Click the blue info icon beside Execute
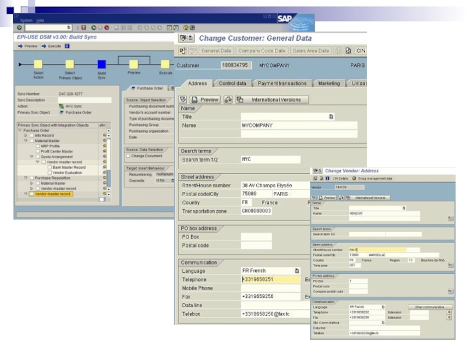Screen dimensions: 466x349 [x=67, y=46]
